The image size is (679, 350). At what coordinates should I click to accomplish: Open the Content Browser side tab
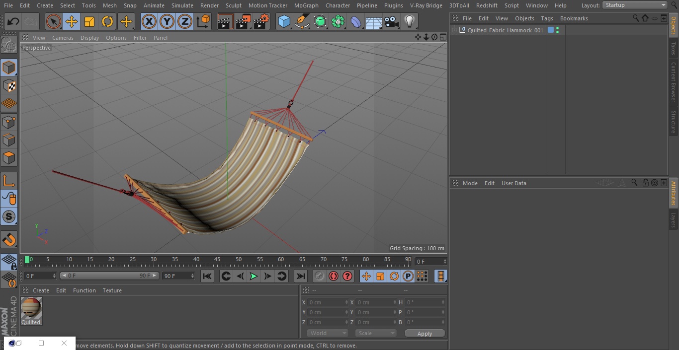674,82
